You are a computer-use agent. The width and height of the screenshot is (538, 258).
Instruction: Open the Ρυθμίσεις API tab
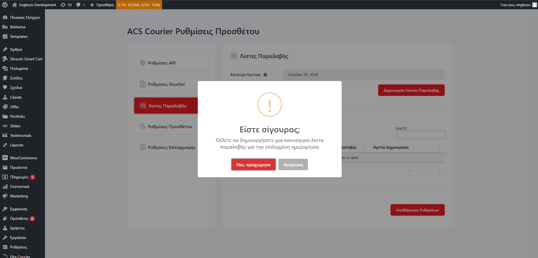click(171, 63)
